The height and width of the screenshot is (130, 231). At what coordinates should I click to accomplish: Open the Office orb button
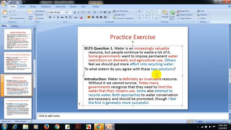point(4,3)
